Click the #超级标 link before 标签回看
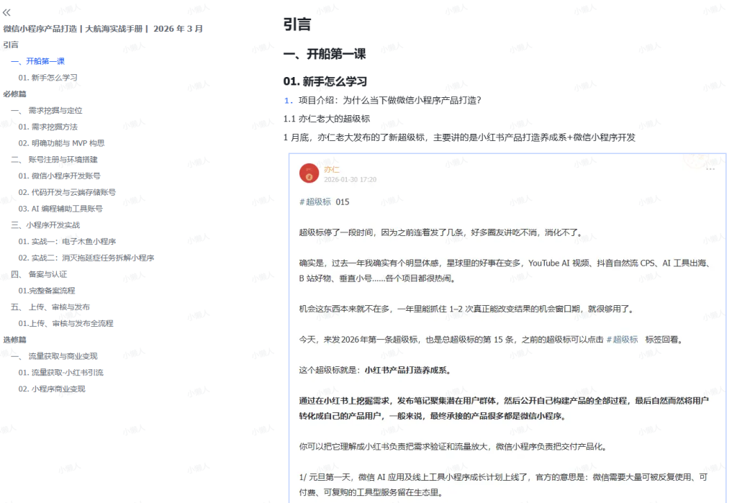 622,340
